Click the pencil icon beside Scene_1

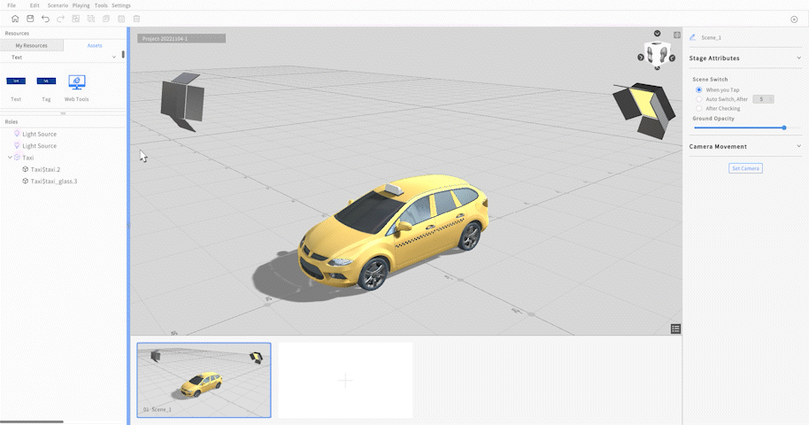[692, 38]
